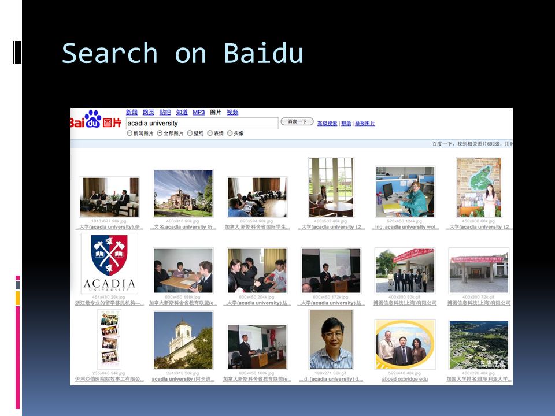This screenshot has height=416, width=555.
Task: Click the 451x480 28k jpg size text
Action: tap(109, 297)
